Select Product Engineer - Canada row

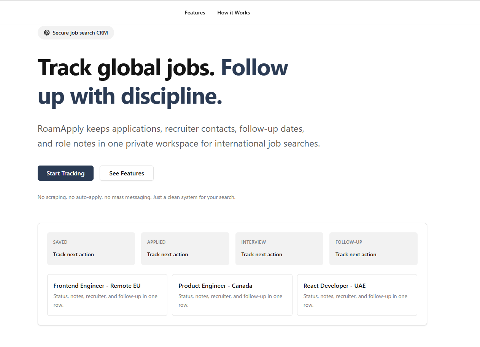[232, 295]
